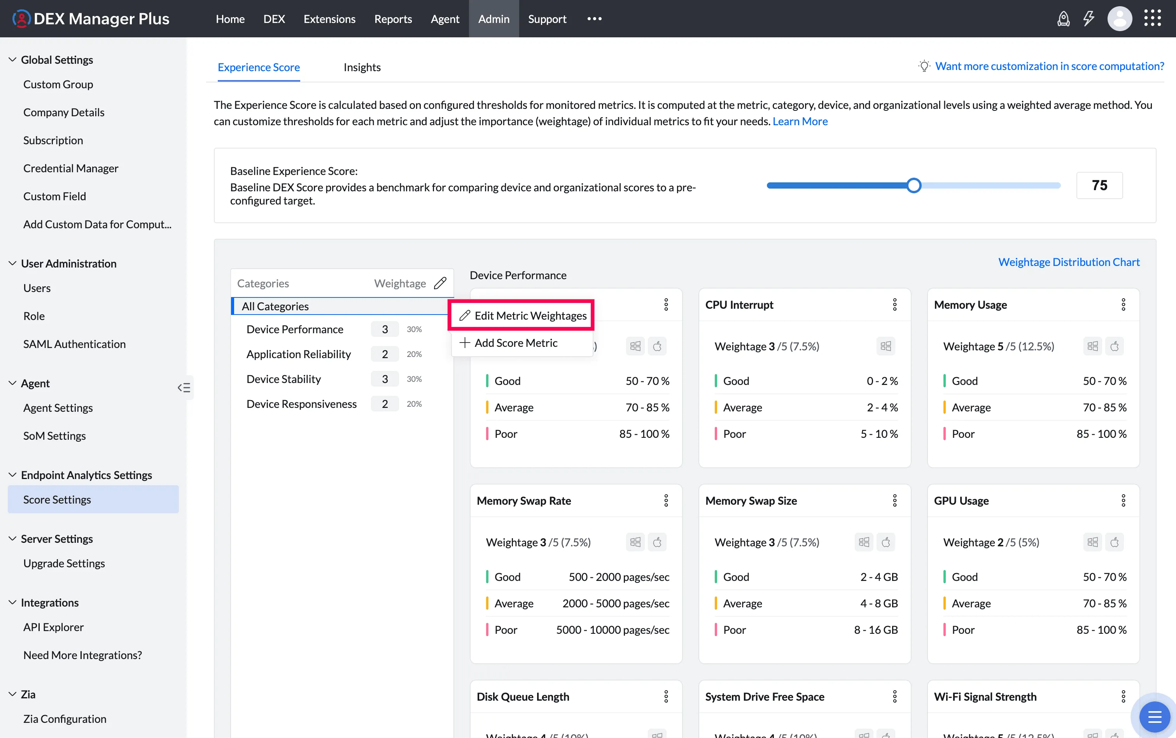1176x738 pixels.
Task: Open the Extensions menu
Action: click(329, 19)
